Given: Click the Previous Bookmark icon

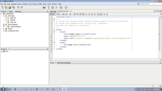Looking at the screenshot, I should [89, 14].
